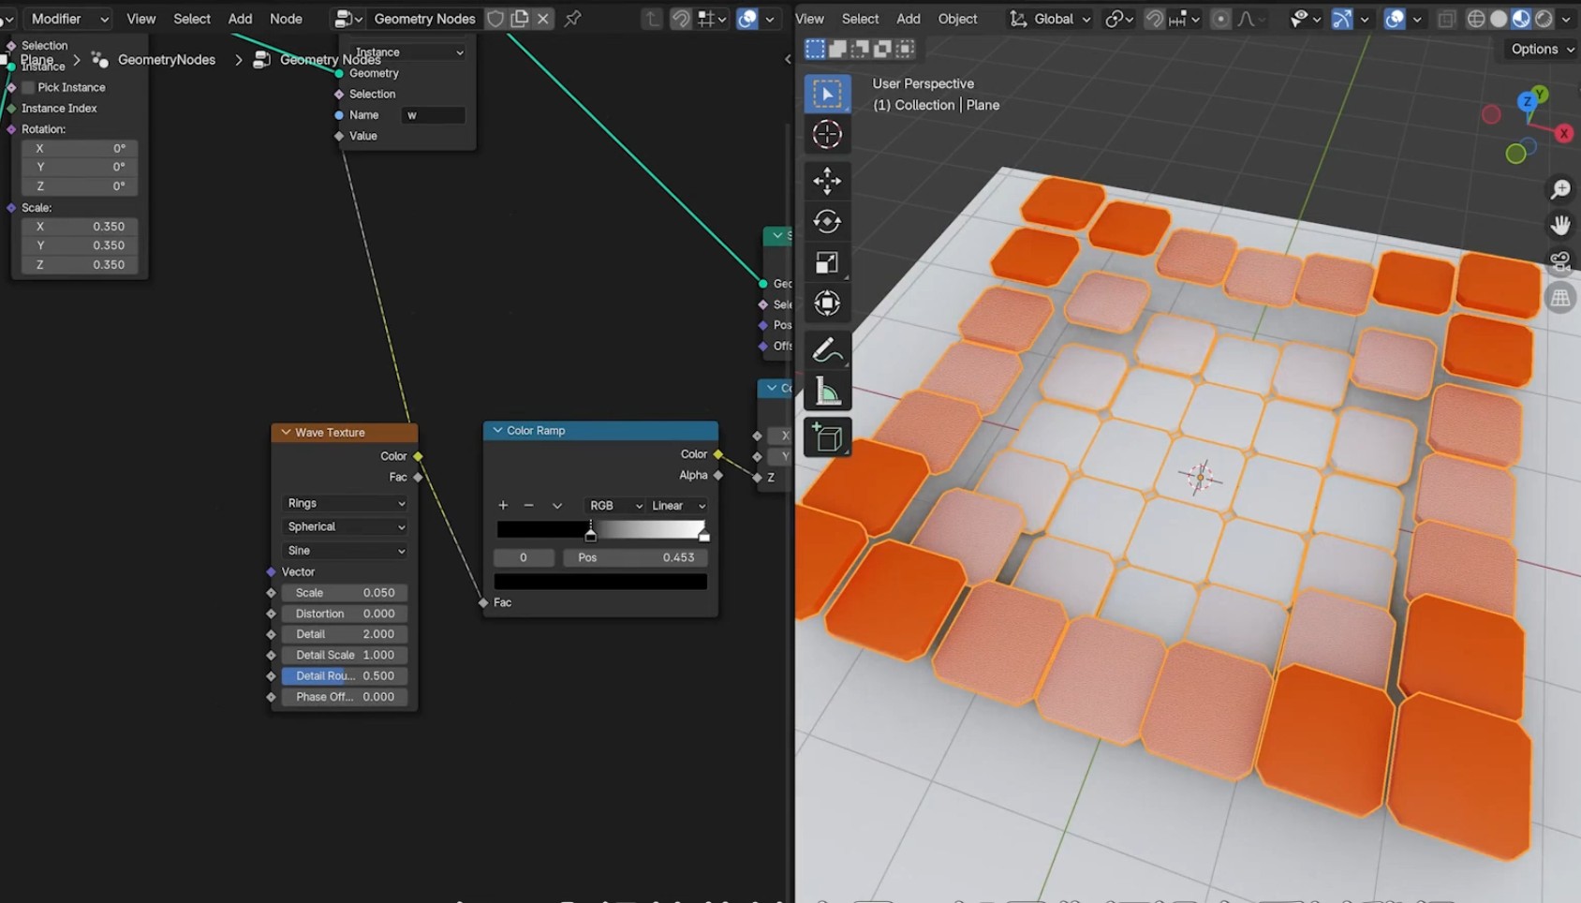The image size is (1581, 903).
Task: Click the Wave Texture Scale field
Action: [344, 593]
